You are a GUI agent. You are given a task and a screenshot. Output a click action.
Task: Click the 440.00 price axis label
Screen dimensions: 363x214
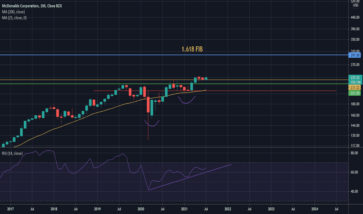click(355, 18)
